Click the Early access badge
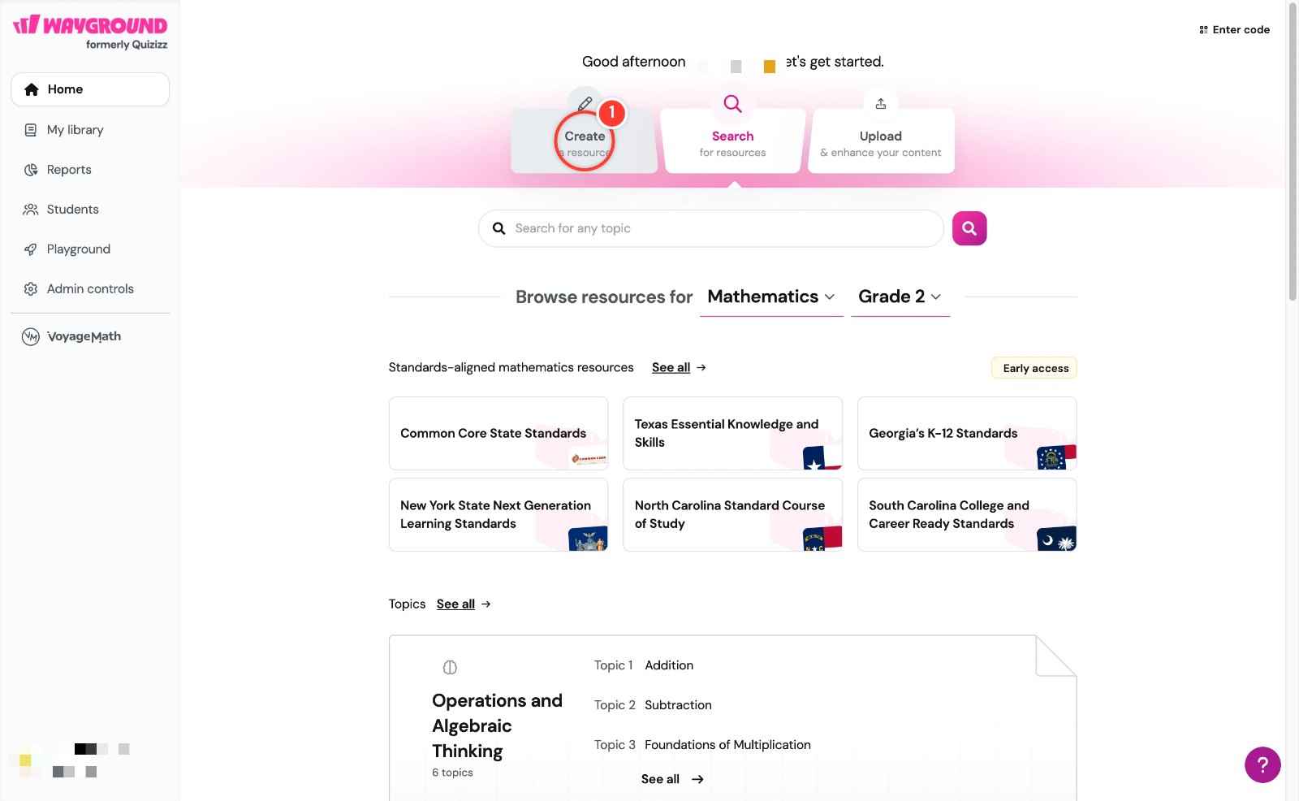The height and width of the screenshot is (801, 1299). [x=1034, y=368]
